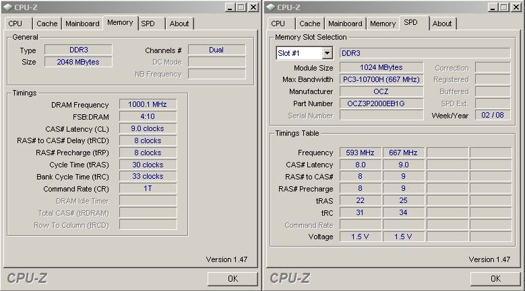
Task: Maximize the left CPU-Z window
Action: point(241,7)
